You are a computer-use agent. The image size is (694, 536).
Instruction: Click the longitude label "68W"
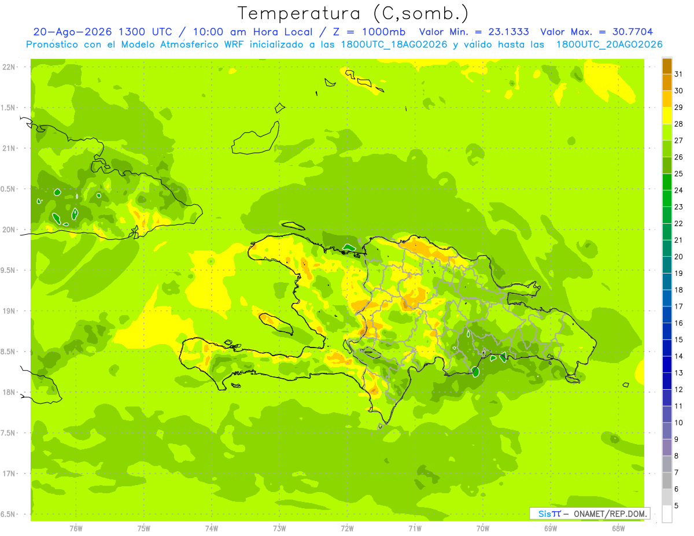coord(618,529)
